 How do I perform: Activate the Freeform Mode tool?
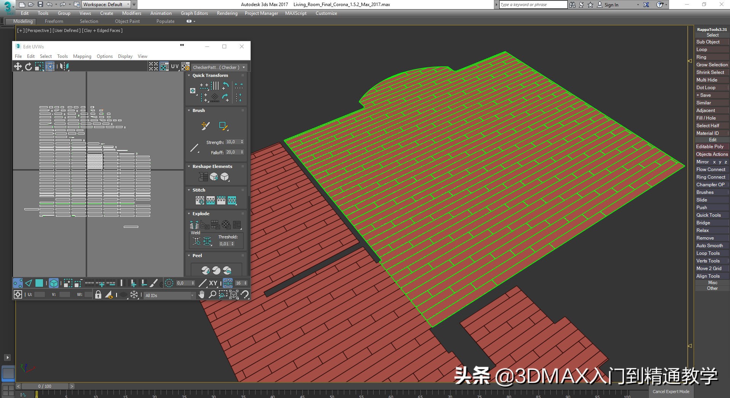click(50, 67)
